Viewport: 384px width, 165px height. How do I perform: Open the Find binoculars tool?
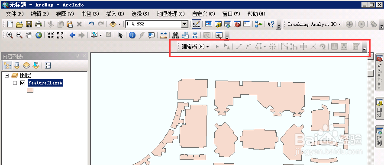[175, 35]
